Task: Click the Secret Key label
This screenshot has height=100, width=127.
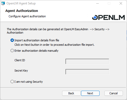Action: click(x=21, y=71)
